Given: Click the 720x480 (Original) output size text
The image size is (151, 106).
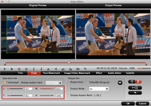Looking at the screenshot, I should coord(99,82).
